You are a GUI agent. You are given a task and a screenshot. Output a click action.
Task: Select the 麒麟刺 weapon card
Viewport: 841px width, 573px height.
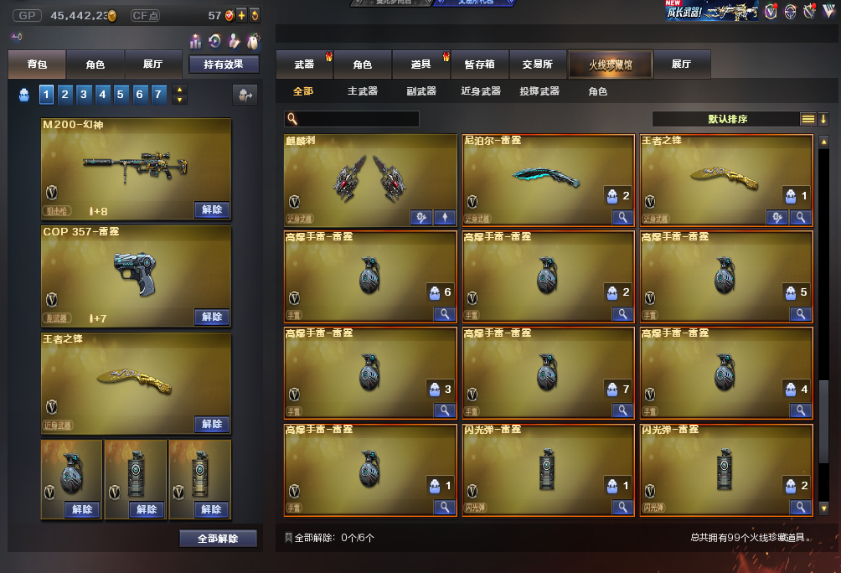tap(370, 180)
